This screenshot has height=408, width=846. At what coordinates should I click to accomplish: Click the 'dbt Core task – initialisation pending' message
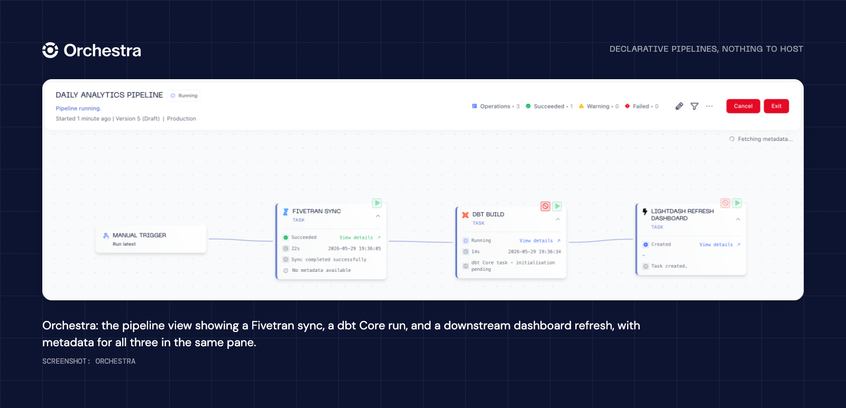pos(513,266)
